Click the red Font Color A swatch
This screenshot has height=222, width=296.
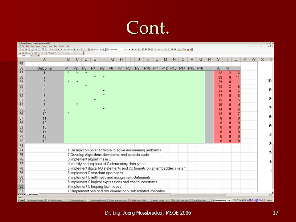(x=188, y=49)
